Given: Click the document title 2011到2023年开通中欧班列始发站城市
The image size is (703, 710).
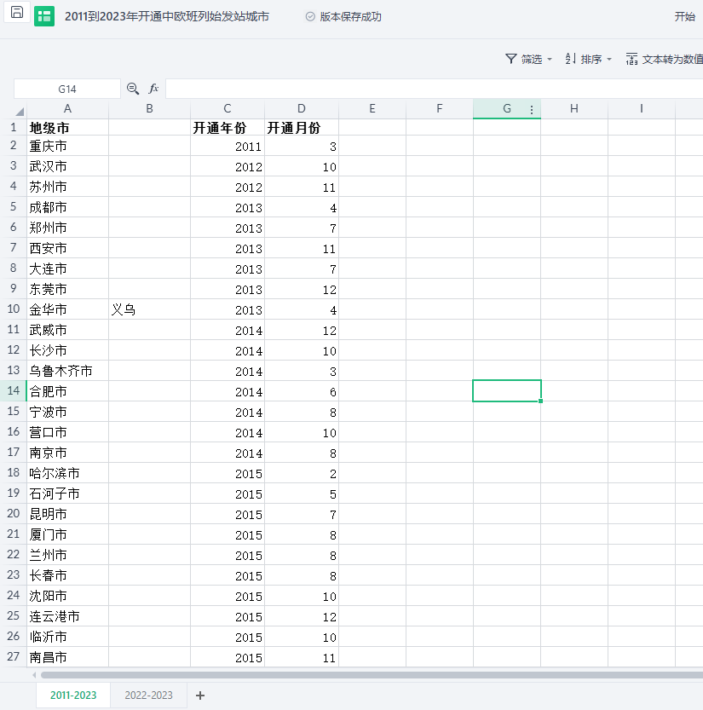Looking at the screenshot, I should pos(166,17).
